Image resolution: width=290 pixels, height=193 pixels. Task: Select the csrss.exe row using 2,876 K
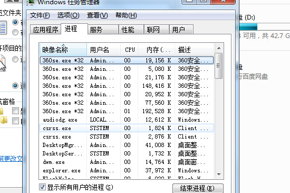coord(127,136)
